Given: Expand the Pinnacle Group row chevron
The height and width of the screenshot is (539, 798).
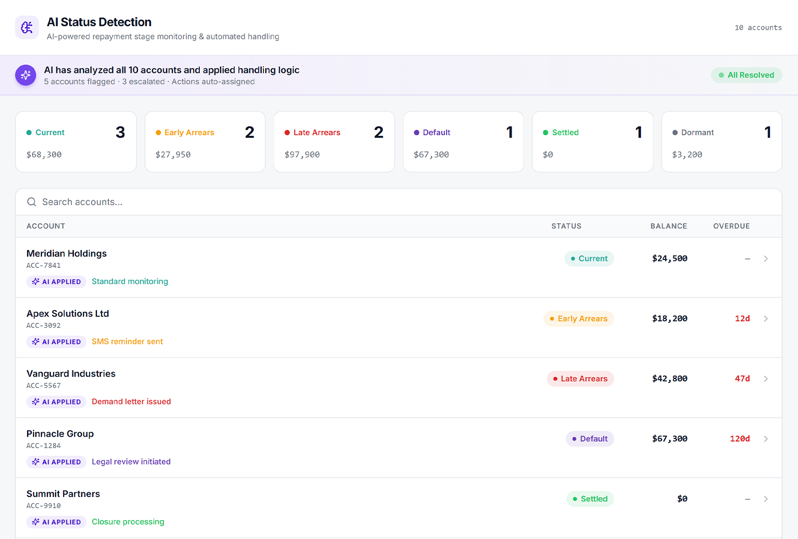Looking at the screenshot, I should [766, 439].
